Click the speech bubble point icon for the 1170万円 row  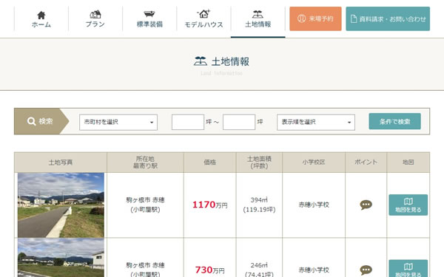point(366,205)
